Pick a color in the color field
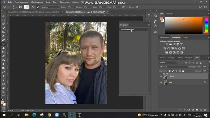The image size is (210, 118). point(184,25)
